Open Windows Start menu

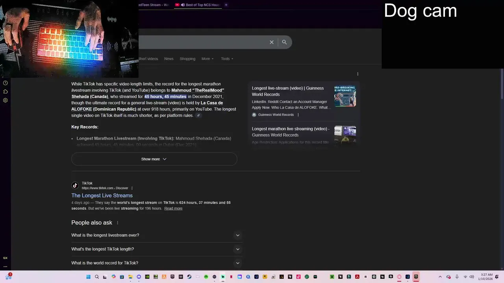pyautogui.click(x=88, y=277)
